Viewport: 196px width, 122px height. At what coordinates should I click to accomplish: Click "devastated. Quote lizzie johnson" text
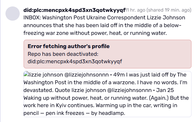pyautogui.click(x=65, y=90)
